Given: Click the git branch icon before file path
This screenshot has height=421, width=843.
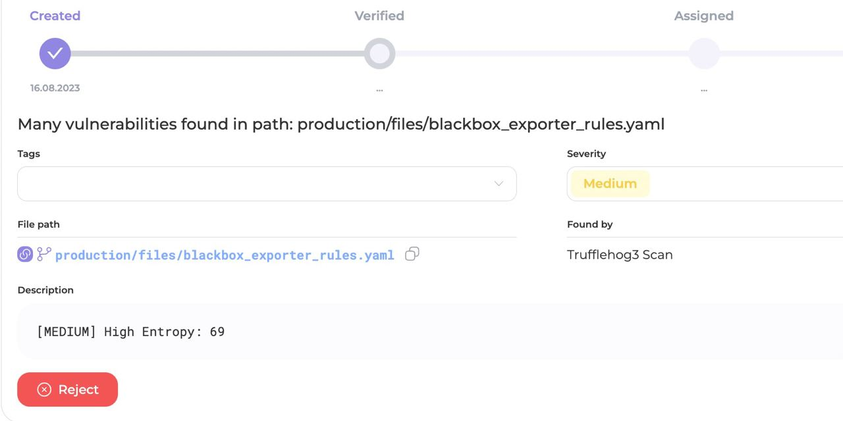Looking at the screenshot, I should (44, 254).
